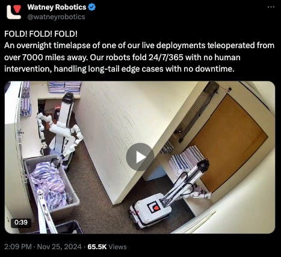This screenshot has width=281, height=257.
Task: Click the folded towel stack beside the door
Action: (185, 159)
